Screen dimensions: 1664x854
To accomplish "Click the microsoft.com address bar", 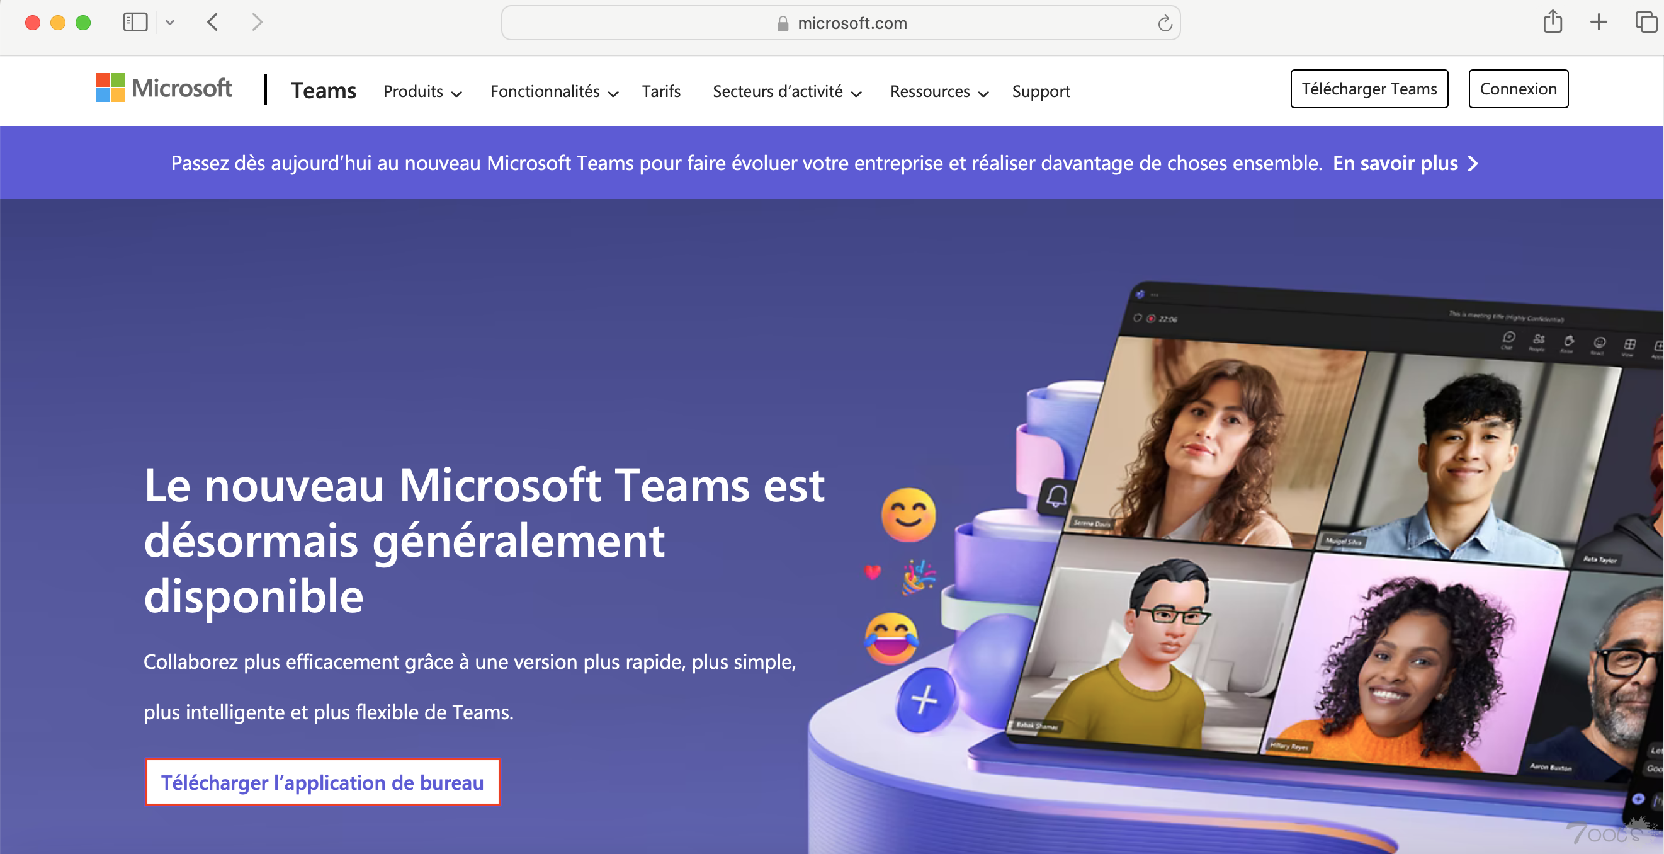I will click(x=840, y=23).
